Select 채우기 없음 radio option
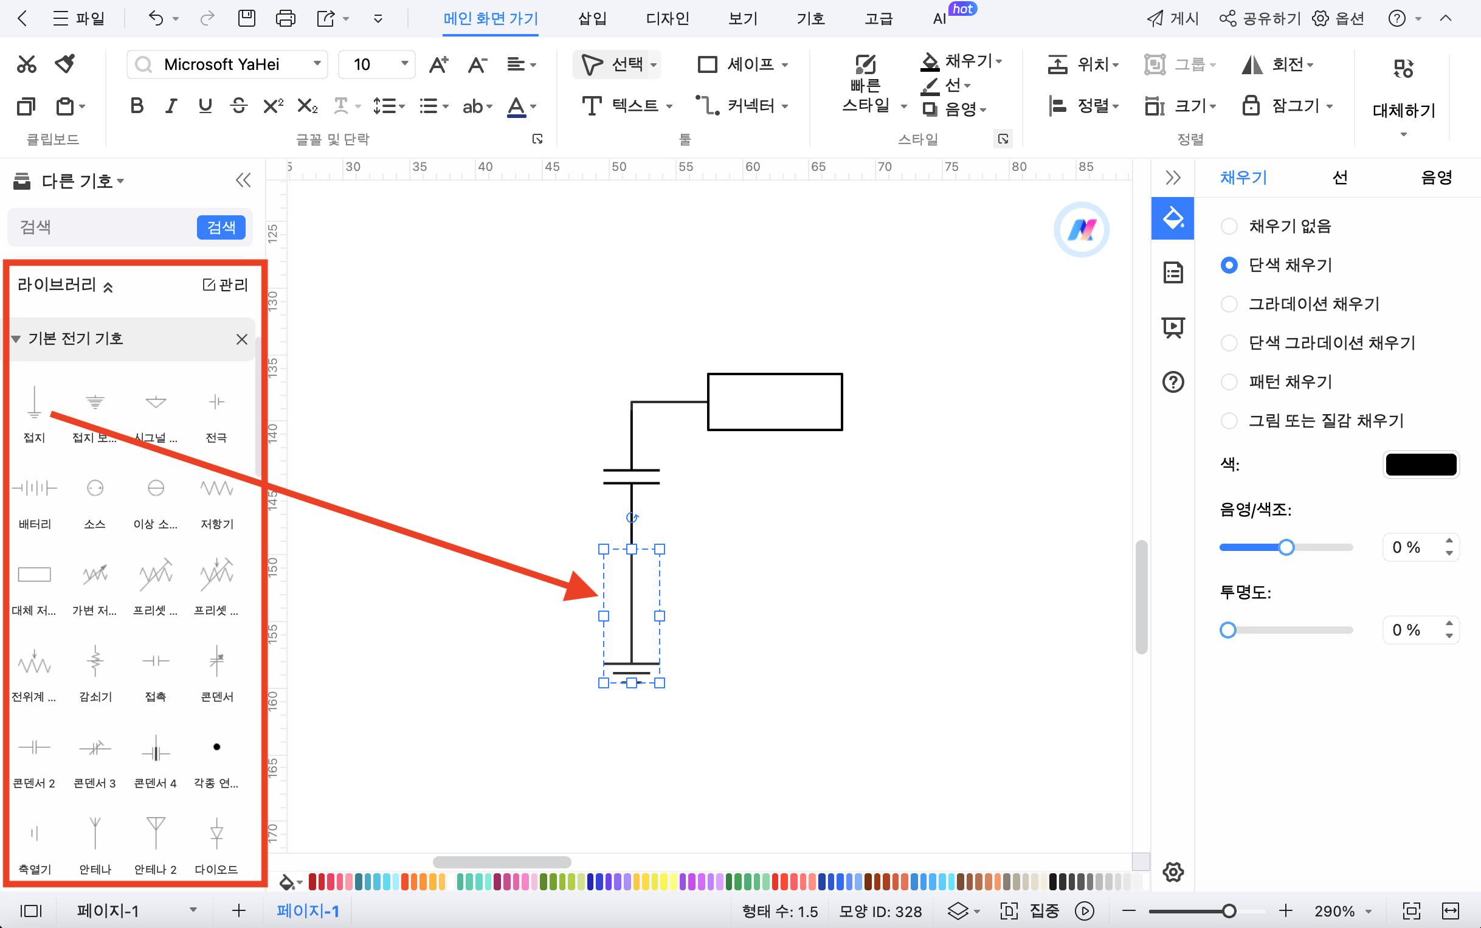This screenshot has width=1481, height=928. [x=1229, y=226]
